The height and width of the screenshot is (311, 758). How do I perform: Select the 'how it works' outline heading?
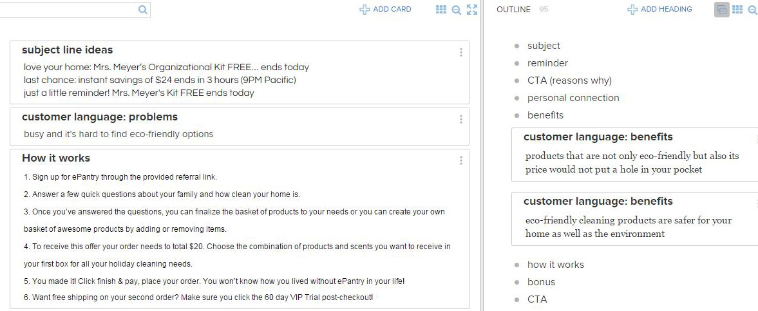[556, 265]
